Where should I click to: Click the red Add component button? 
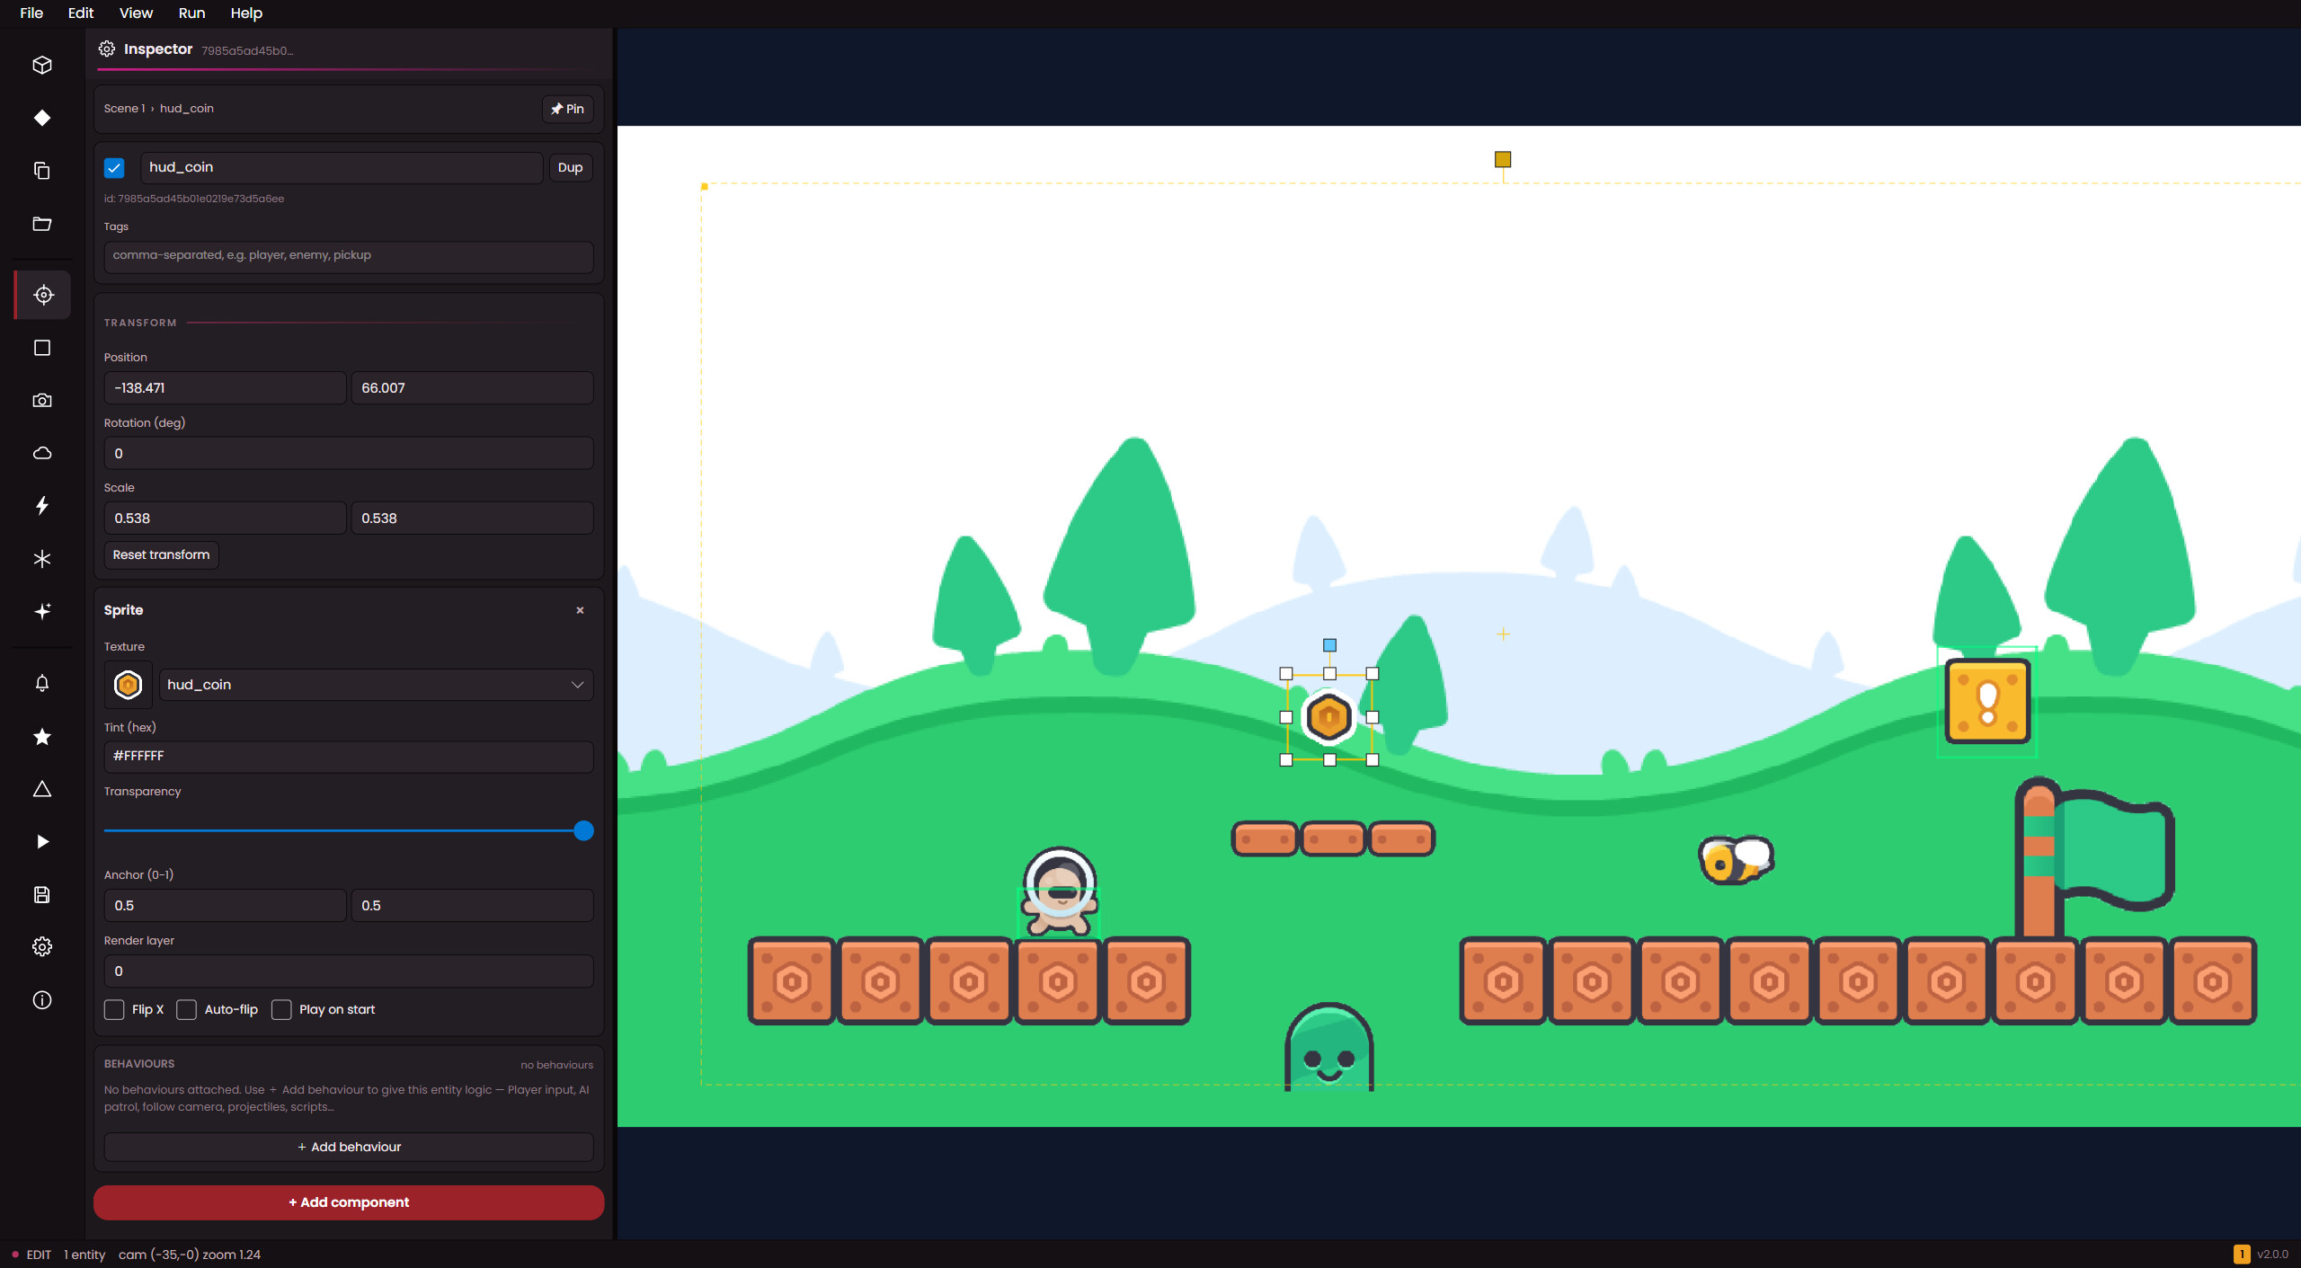(x=349, y=1202)
